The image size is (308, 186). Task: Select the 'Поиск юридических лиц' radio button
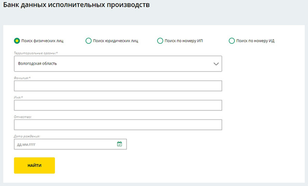(89, 40)
